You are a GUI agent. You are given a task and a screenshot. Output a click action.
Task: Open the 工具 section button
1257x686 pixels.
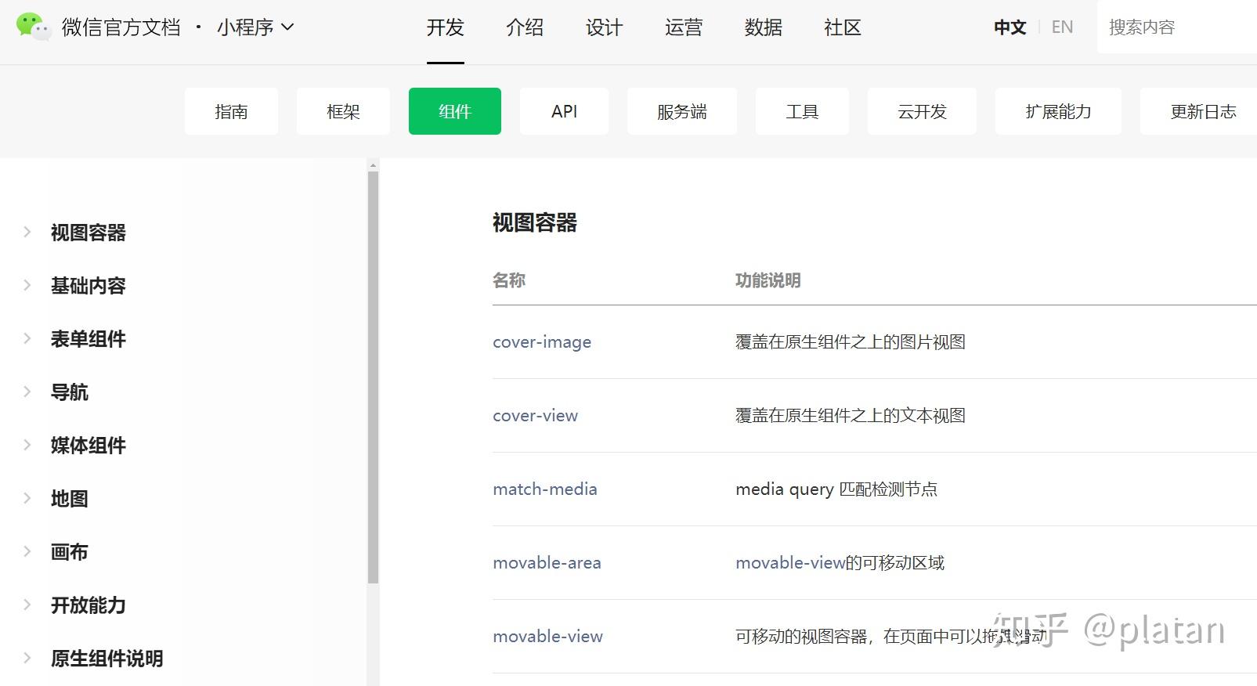(x=802, y=111)
